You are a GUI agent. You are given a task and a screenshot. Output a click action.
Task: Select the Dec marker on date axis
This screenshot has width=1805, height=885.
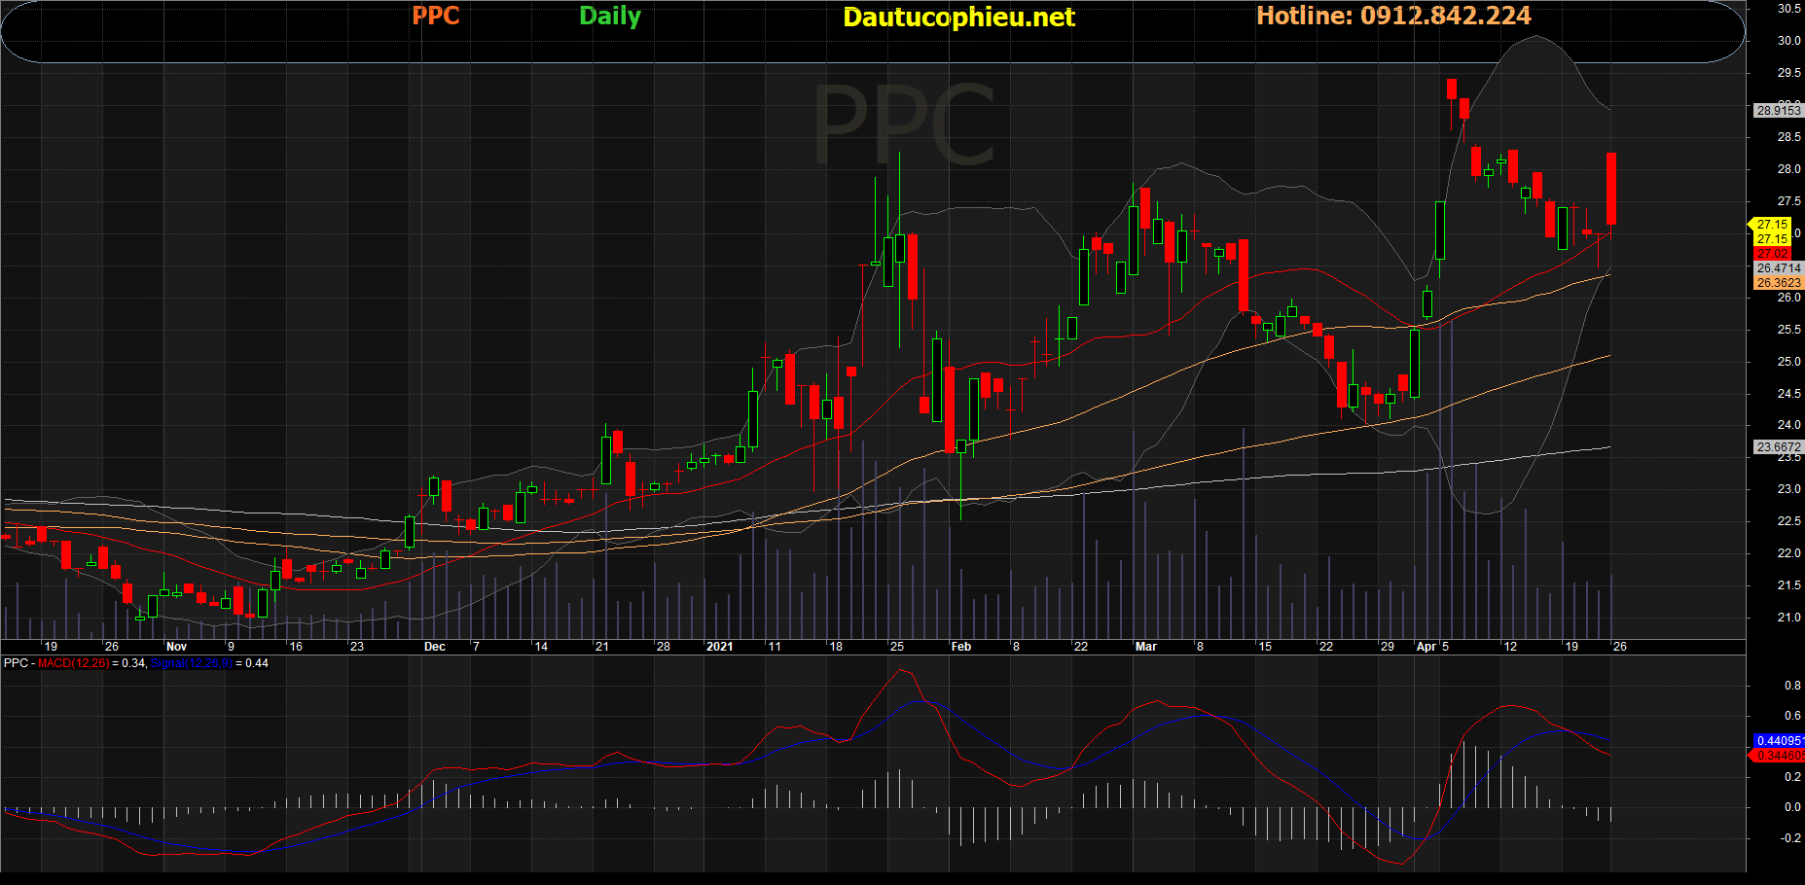tap(434, 647)
